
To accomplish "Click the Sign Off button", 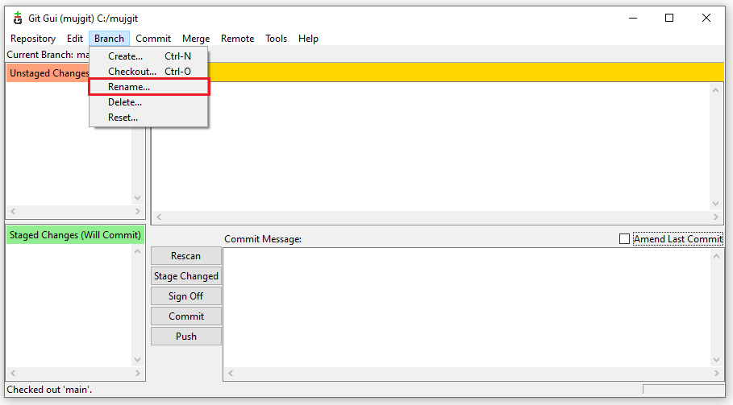I will point(186,295).
